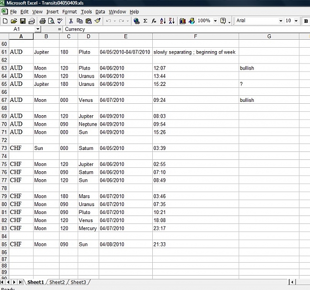Click the Name Box showing A1
310x290 pixels.
tap(18, 29)
